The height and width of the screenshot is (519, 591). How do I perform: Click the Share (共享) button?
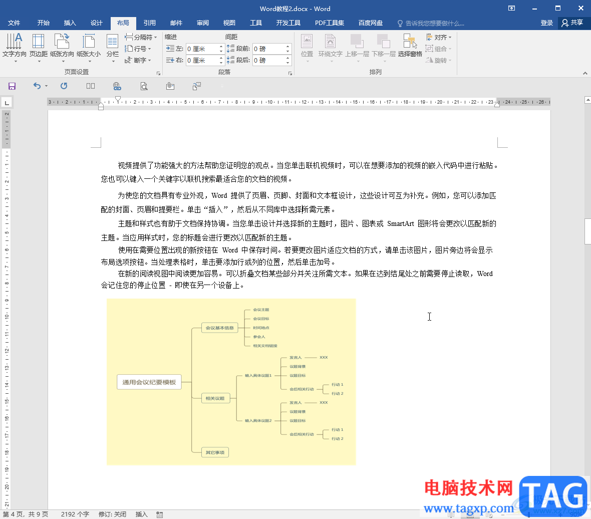click(x=572, y=23)
